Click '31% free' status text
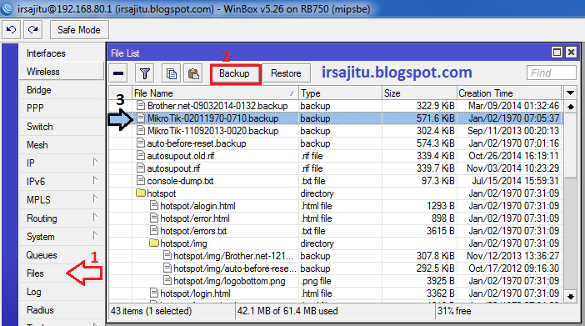This screenshot has height=326, width=585. pyautogui.click(x=454, y=311)
